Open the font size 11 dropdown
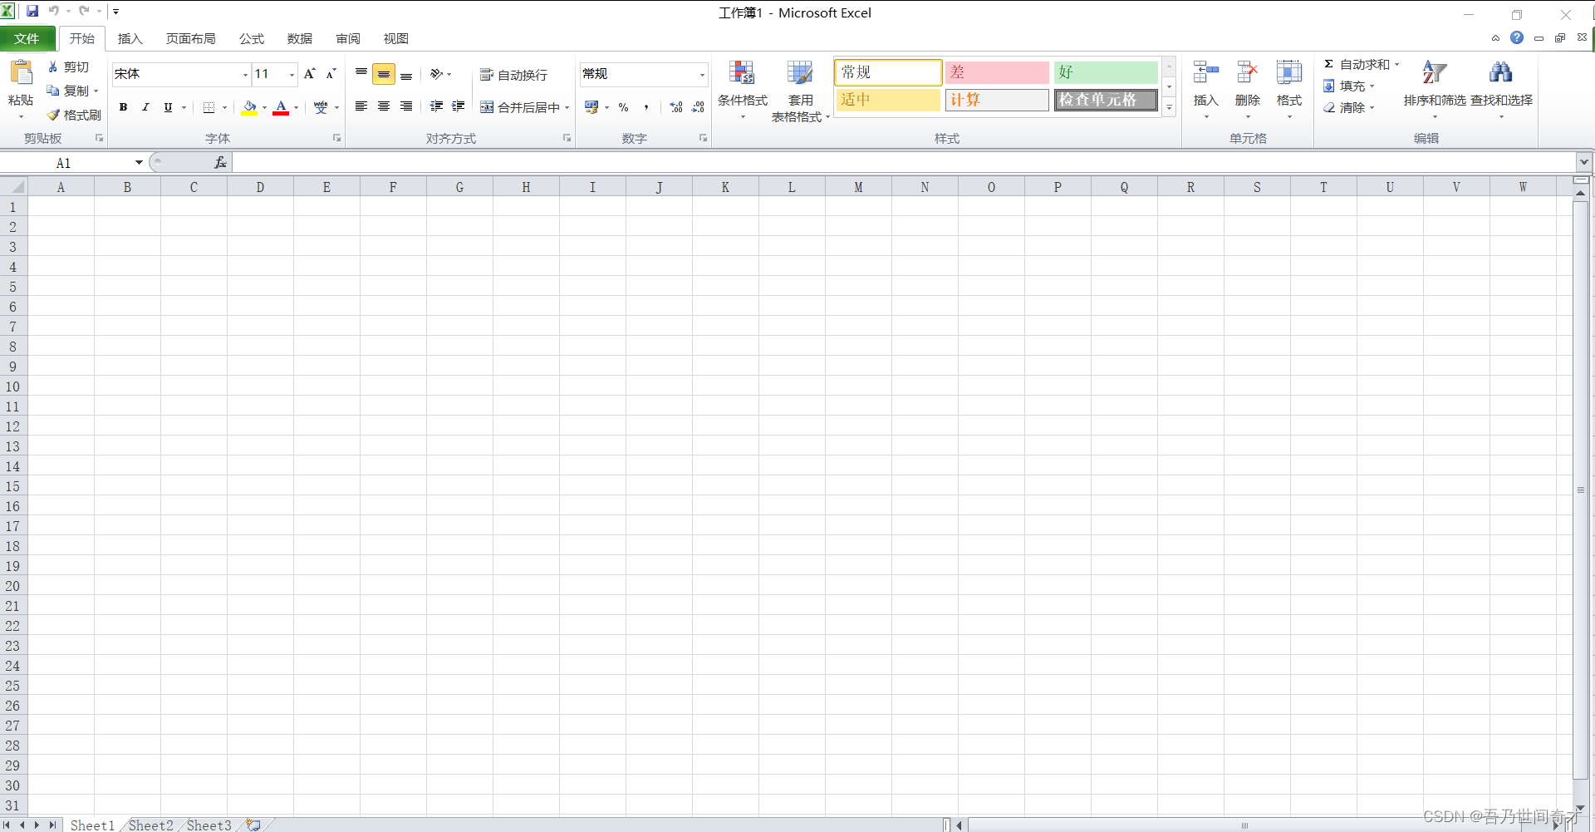 click(292, 75)
